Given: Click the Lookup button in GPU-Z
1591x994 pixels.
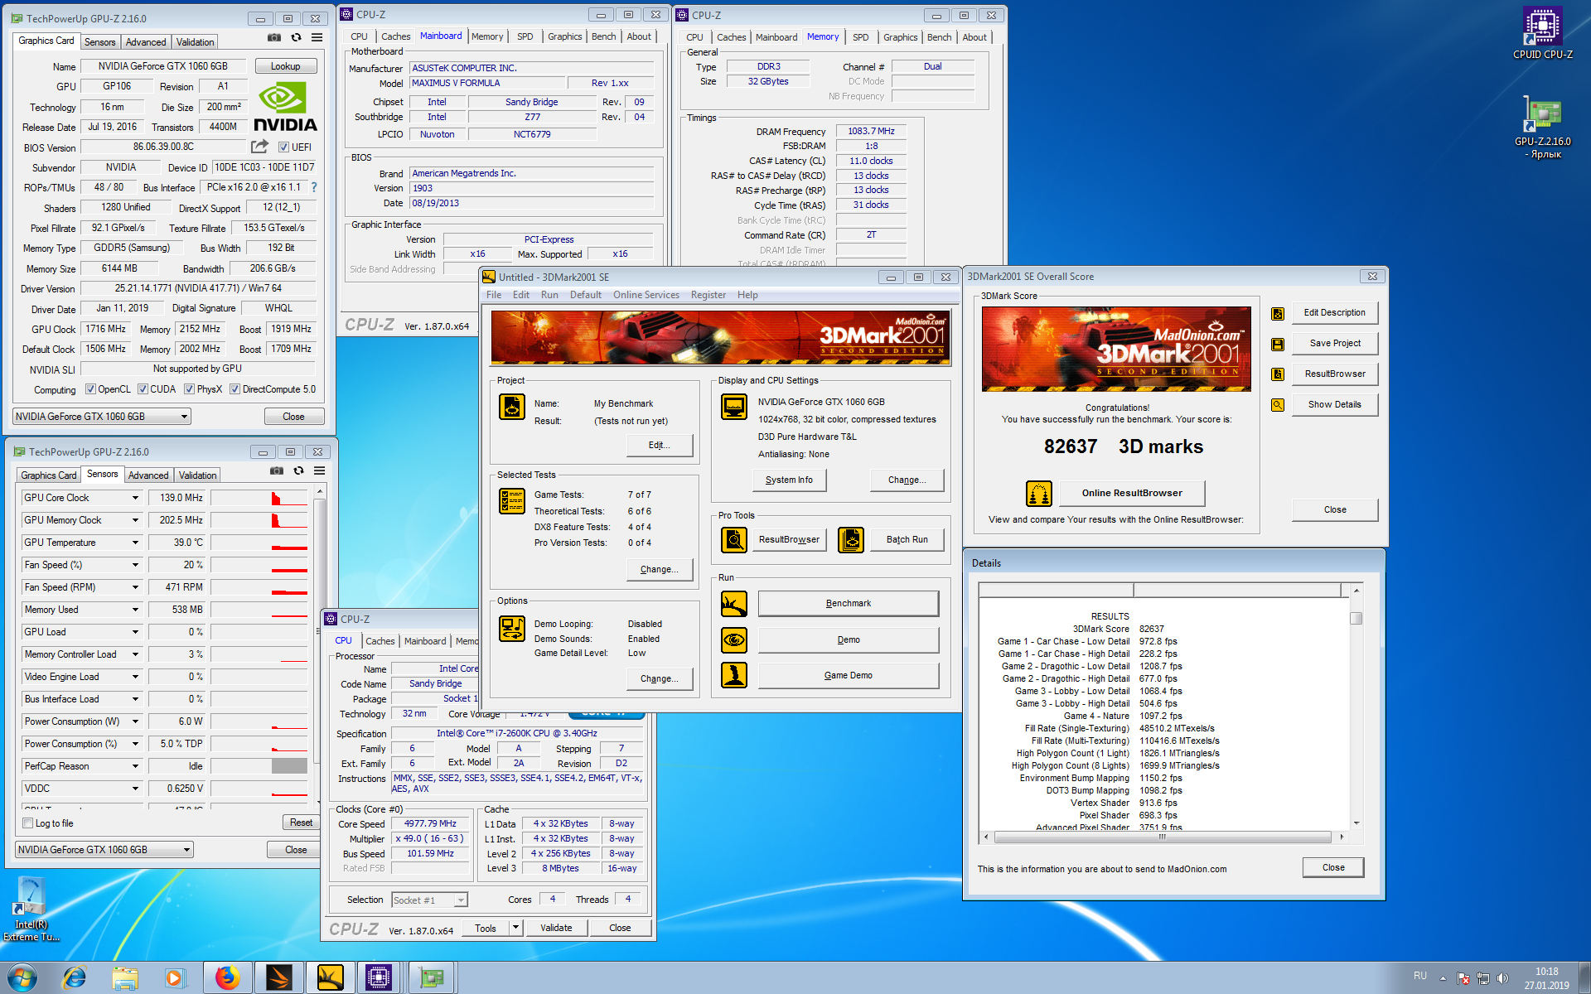Looking at the screenshot, I should 285,66.
